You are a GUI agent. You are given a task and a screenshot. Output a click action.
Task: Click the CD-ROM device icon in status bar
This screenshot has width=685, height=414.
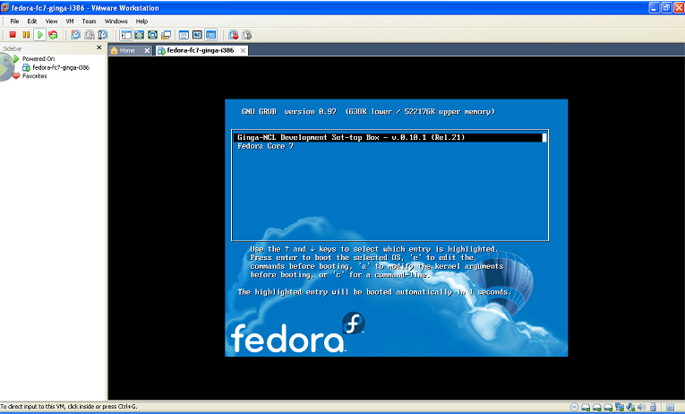[575, 408]
